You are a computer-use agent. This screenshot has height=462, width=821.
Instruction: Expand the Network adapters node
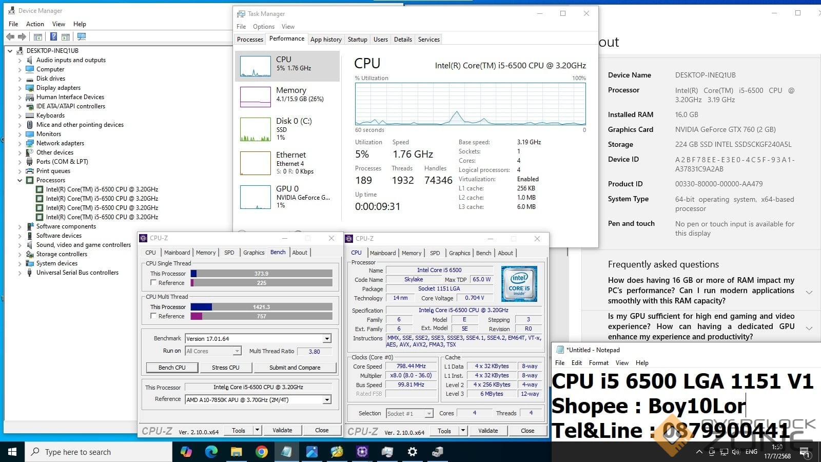pyautogui.click(x=20, y=143)
